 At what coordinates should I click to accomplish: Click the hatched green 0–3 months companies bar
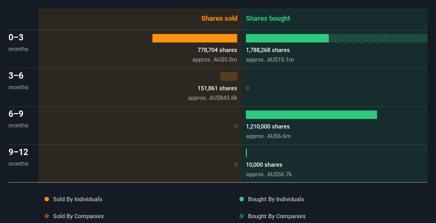378,38
